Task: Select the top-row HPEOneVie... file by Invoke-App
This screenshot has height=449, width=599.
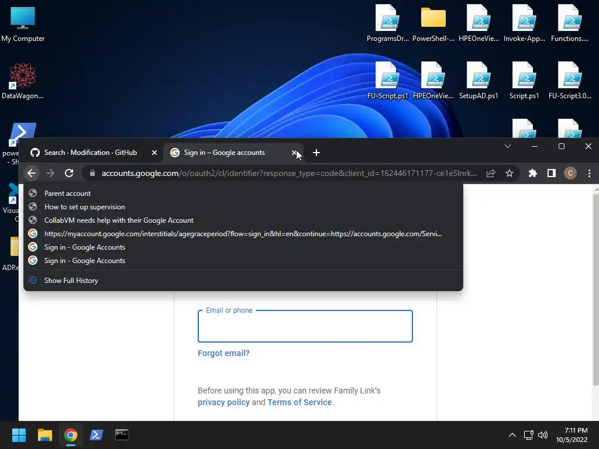Action: coord(478,23)
